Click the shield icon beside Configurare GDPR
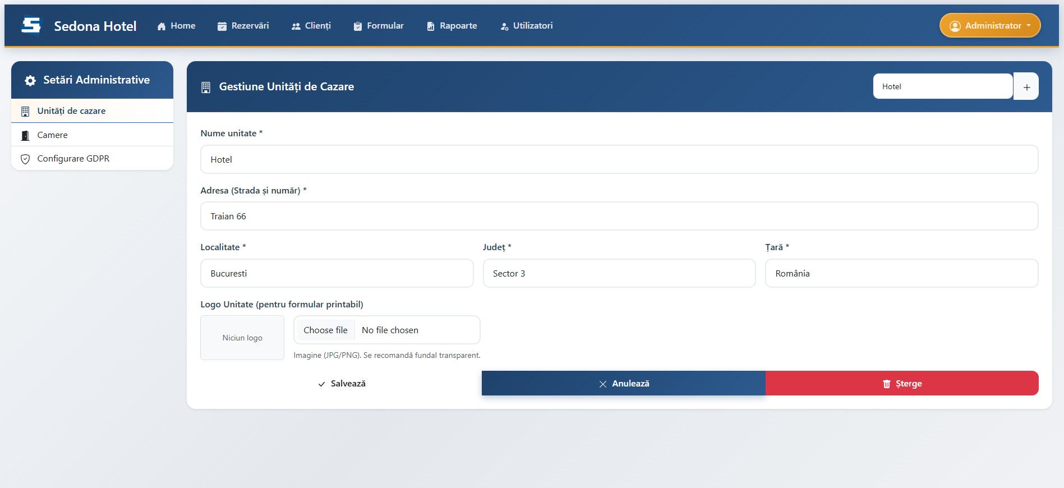The image size is (1064, 488). [x=25, y=159]
